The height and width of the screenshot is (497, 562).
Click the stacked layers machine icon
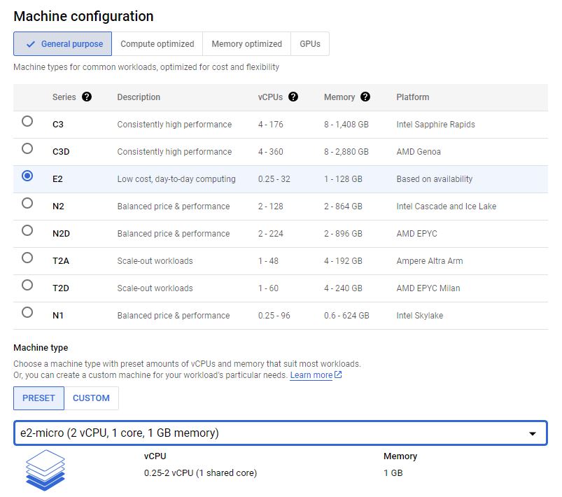45,472
